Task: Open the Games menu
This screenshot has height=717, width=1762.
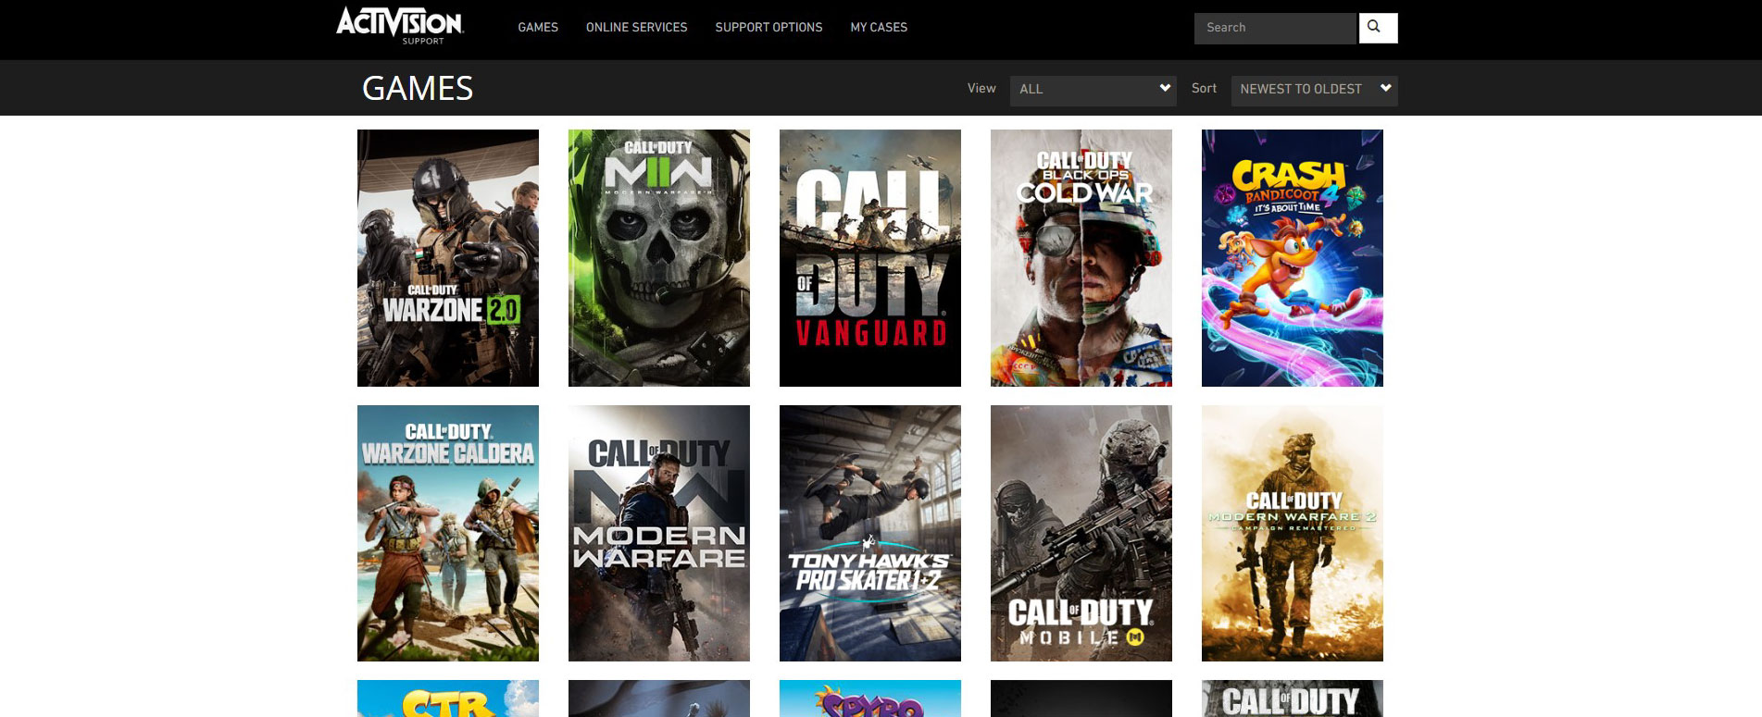Action: point(538,28)
